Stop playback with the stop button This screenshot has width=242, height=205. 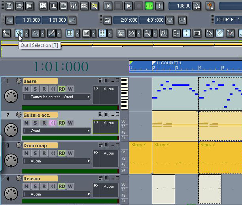coord(118,6)
